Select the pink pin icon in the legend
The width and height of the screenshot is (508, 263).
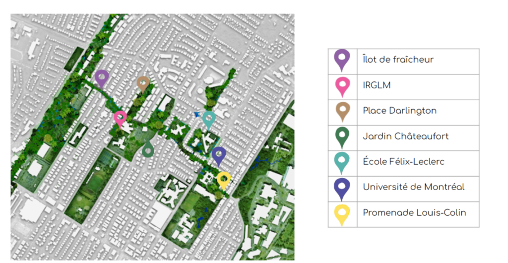[x=342, y=85]
